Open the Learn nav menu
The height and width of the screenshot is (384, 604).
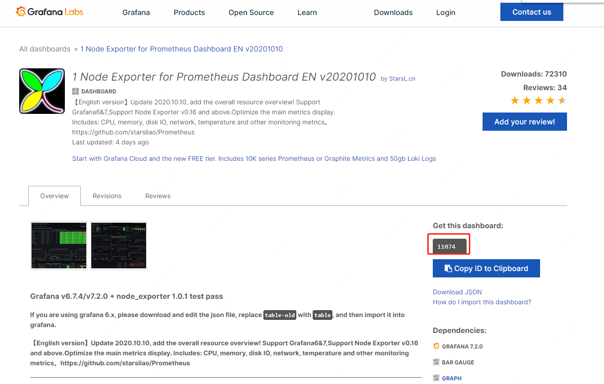coord(307,12)
